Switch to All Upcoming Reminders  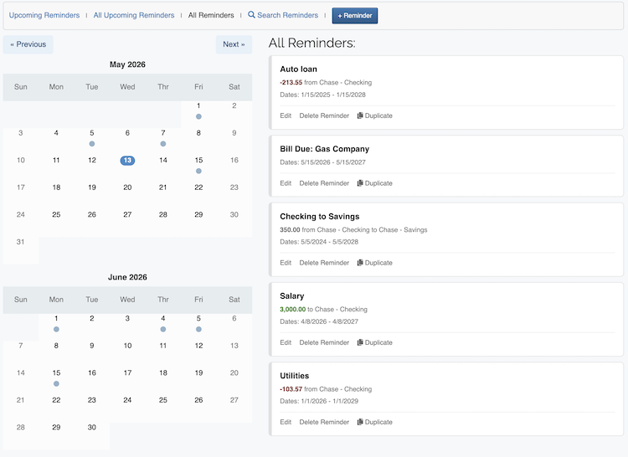(x=134, y=15)
